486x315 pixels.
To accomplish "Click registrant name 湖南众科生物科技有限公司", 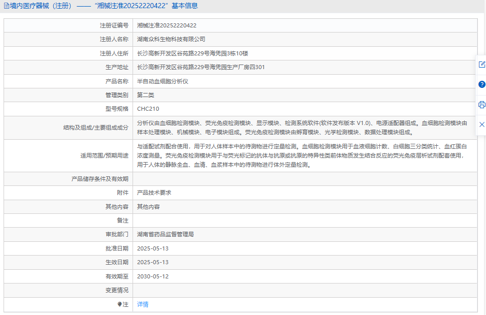I will tap(171, 39).
